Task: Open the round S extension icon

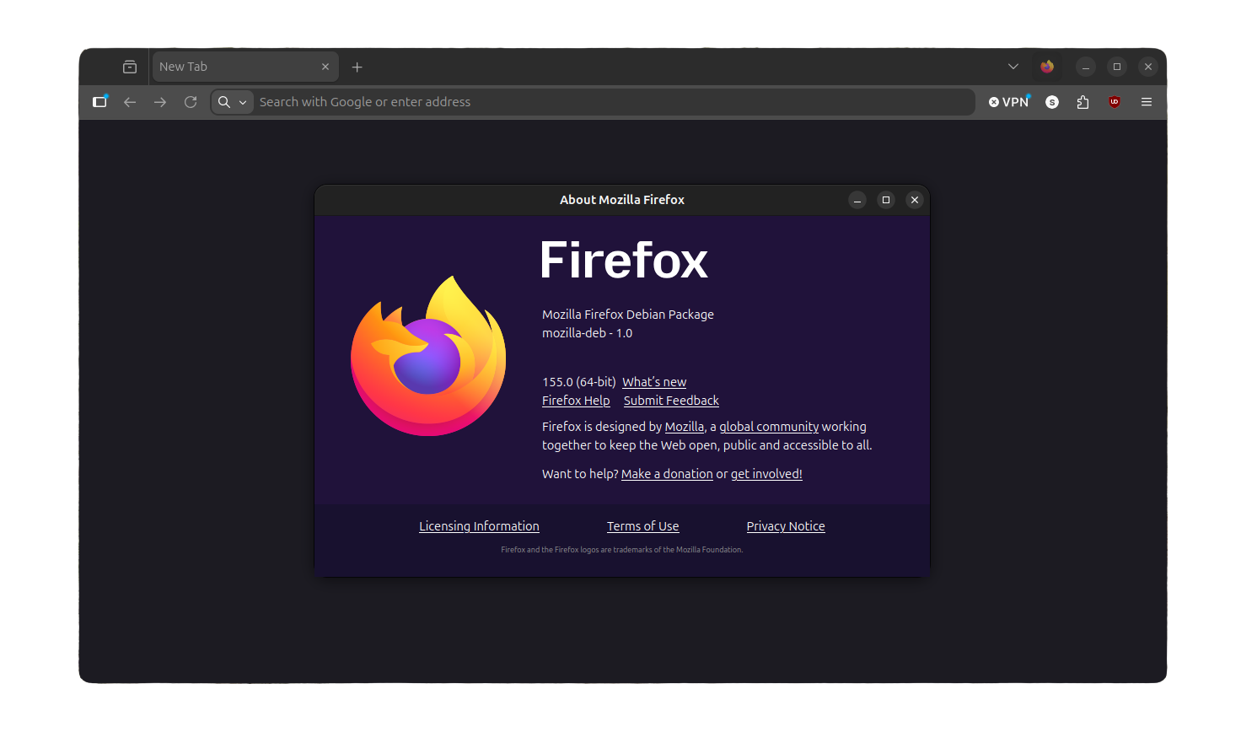Action: click(1052, 102)
